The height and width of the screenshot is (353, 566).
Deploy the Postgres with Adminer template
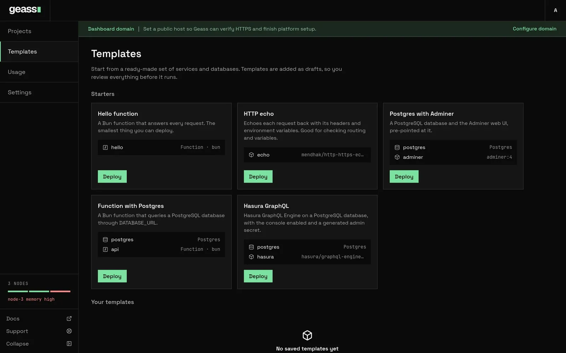(404, 176)
